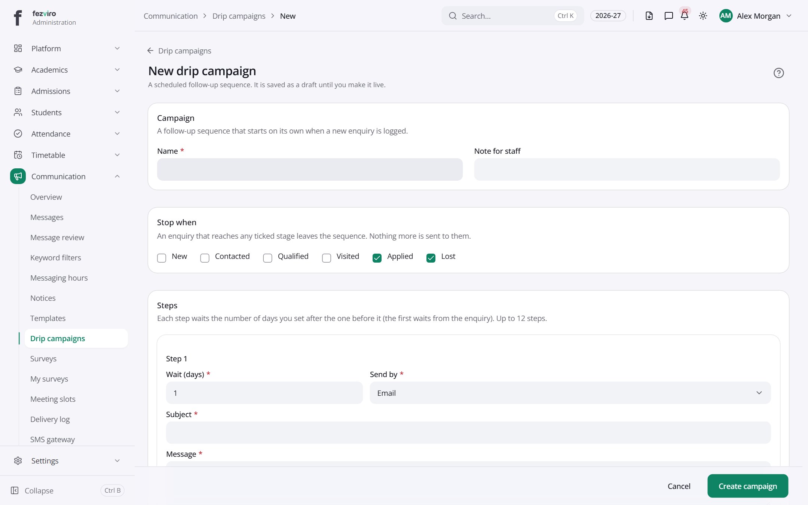
Task: Click the Communication breadcrumb link
Action: (171, 16)
